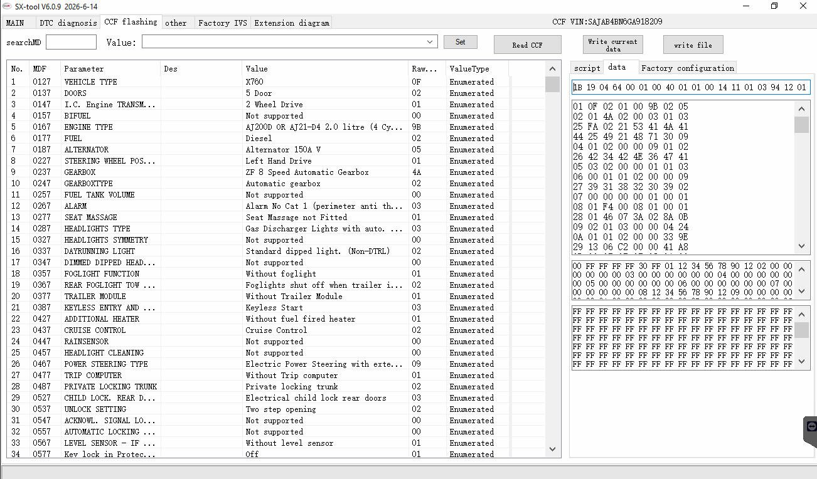817x479 pixels.
Task: Open the Value dropdown arrow
Action: [x=430, y=42]
